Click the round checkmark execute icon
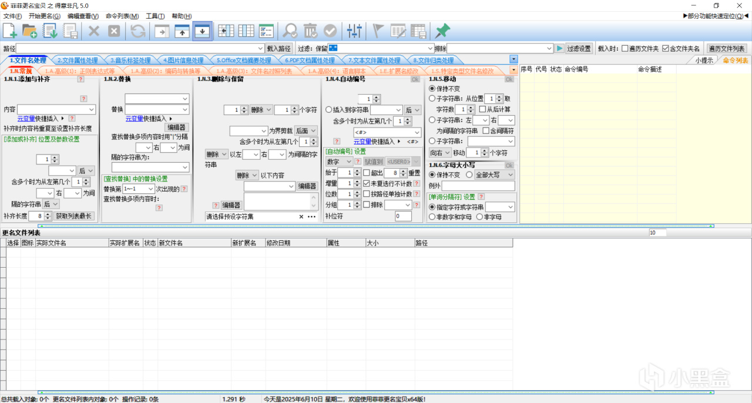752x403 pixels. pyautogui.click(x=330, y=31)
